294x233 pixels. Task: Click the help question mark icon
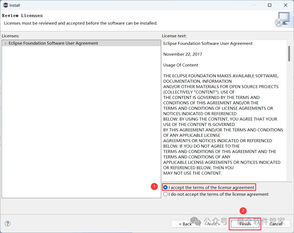[x=8, y=223]
